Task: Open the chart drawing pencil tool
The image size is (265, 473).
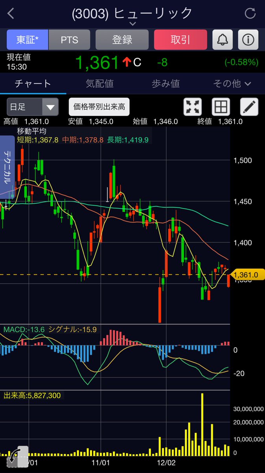Action: (249, 106)
